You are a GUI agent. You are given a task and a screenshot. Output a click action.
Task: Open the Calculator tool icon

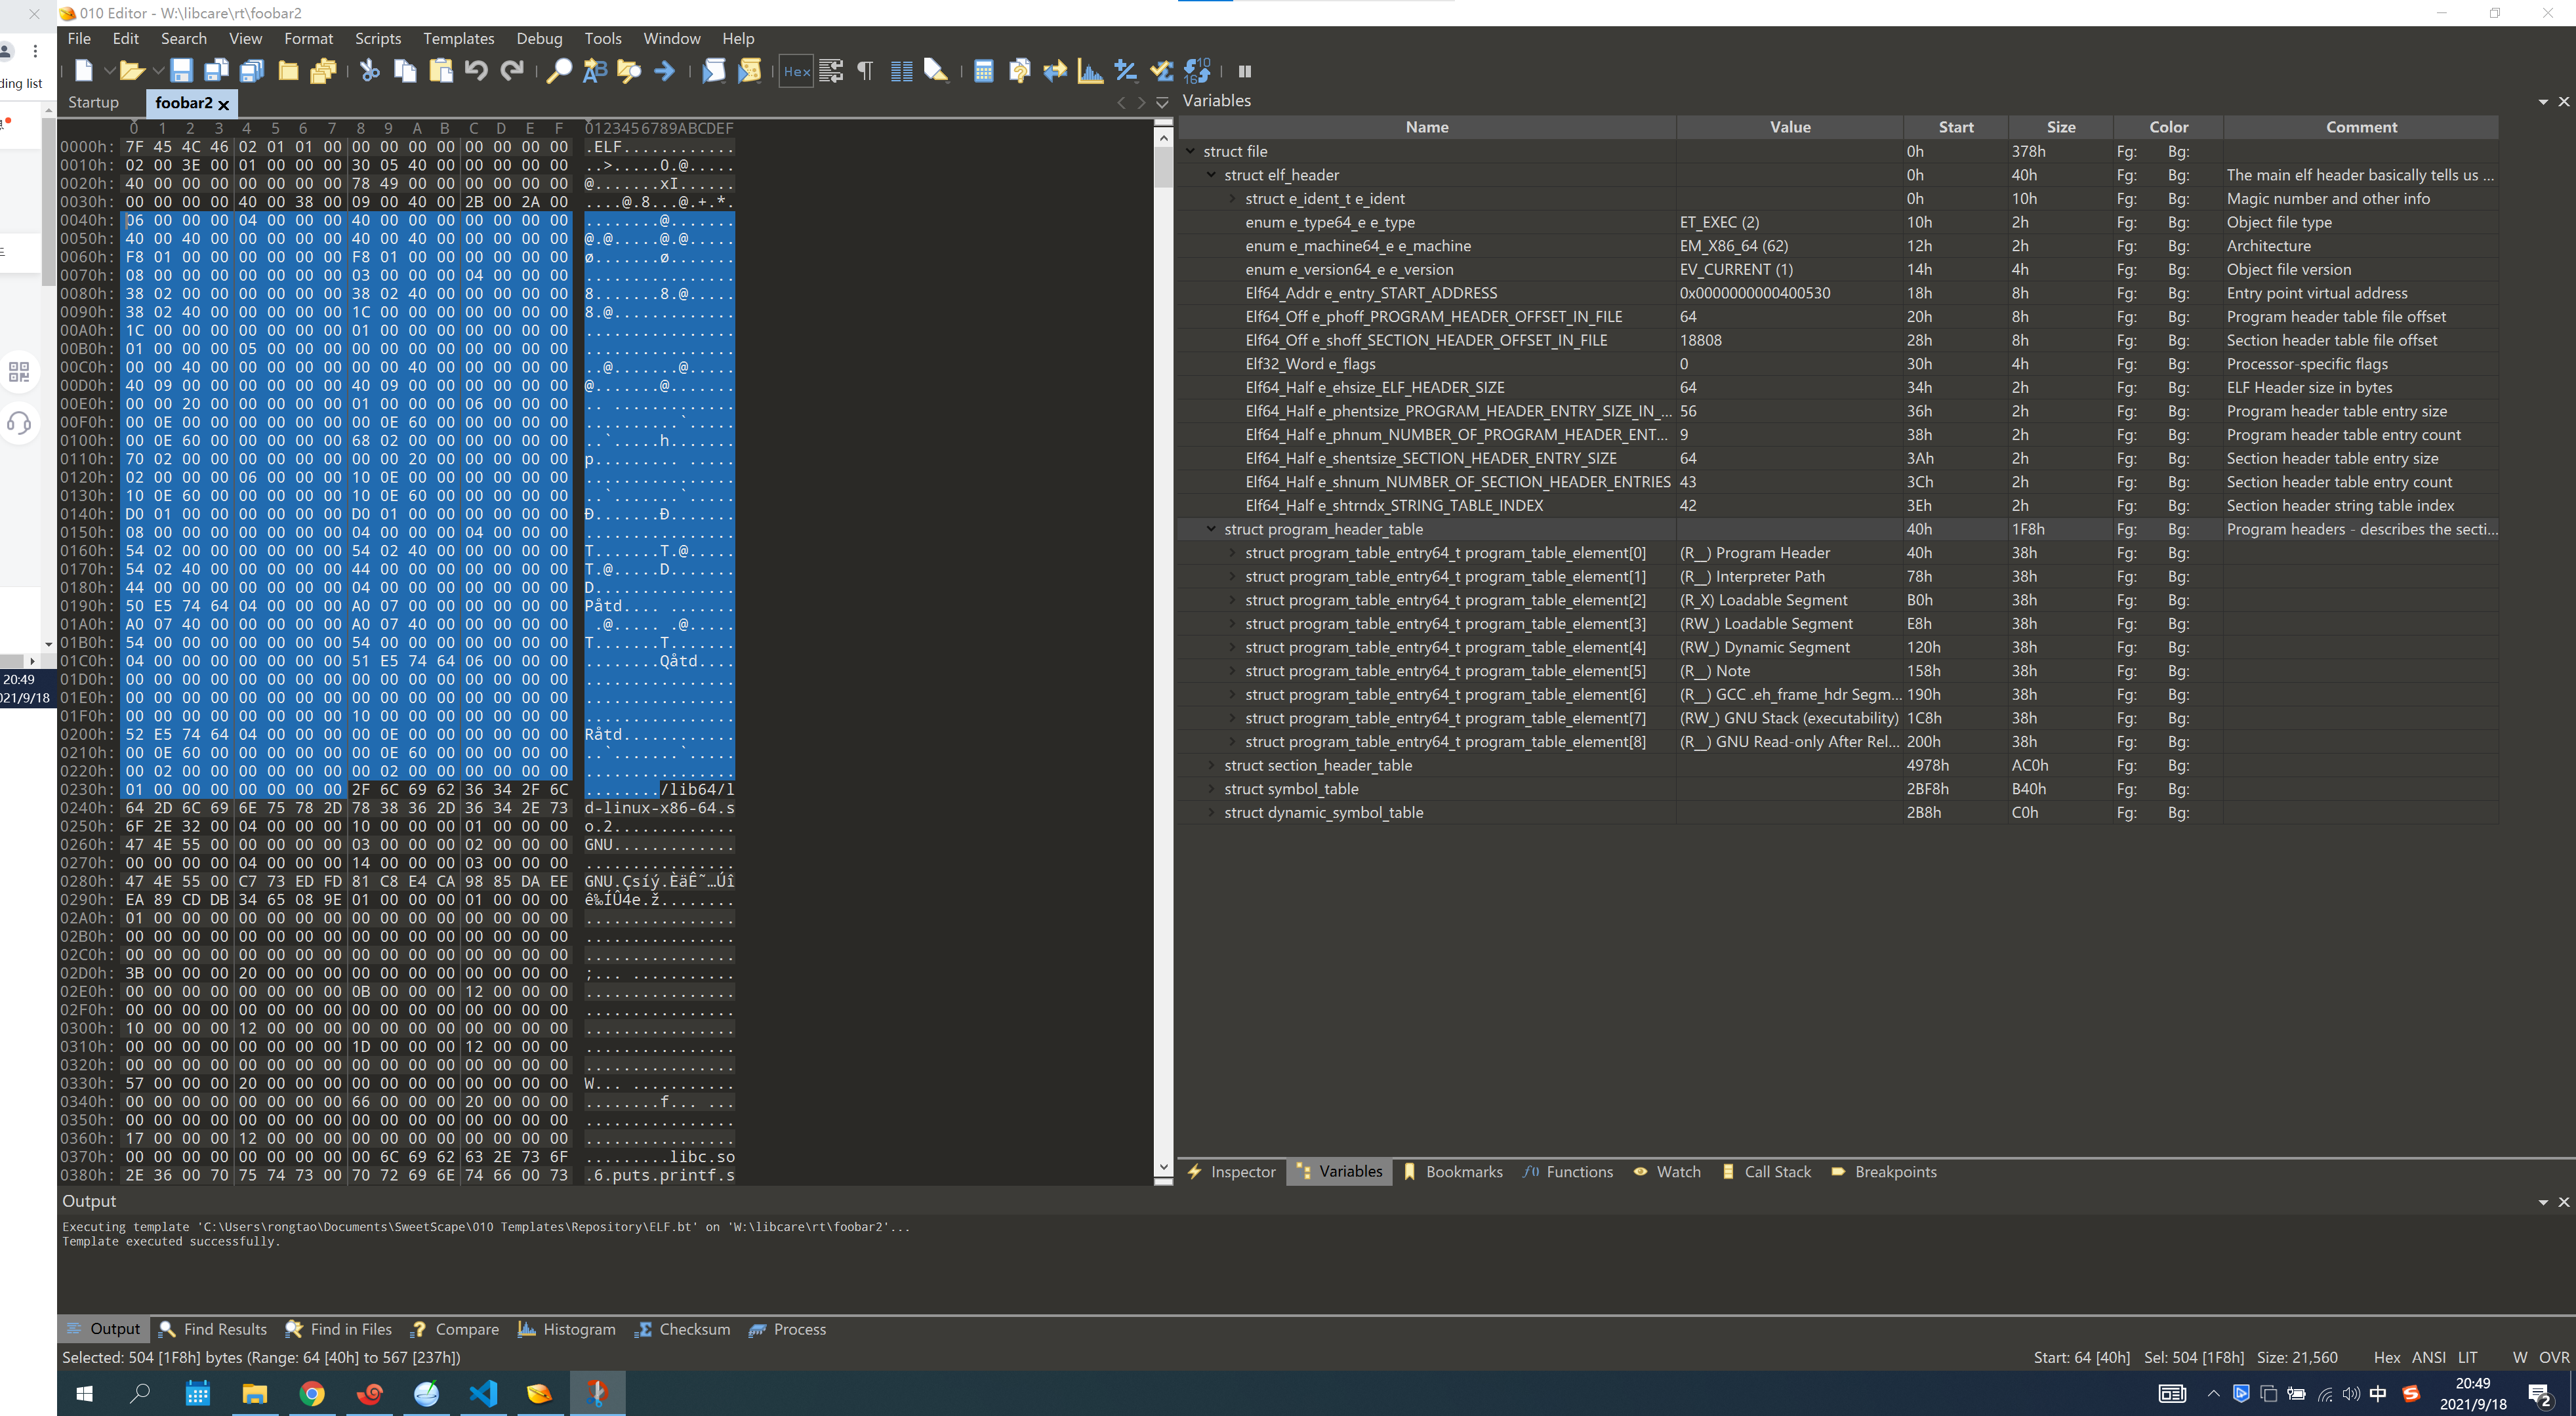point(983,71)
